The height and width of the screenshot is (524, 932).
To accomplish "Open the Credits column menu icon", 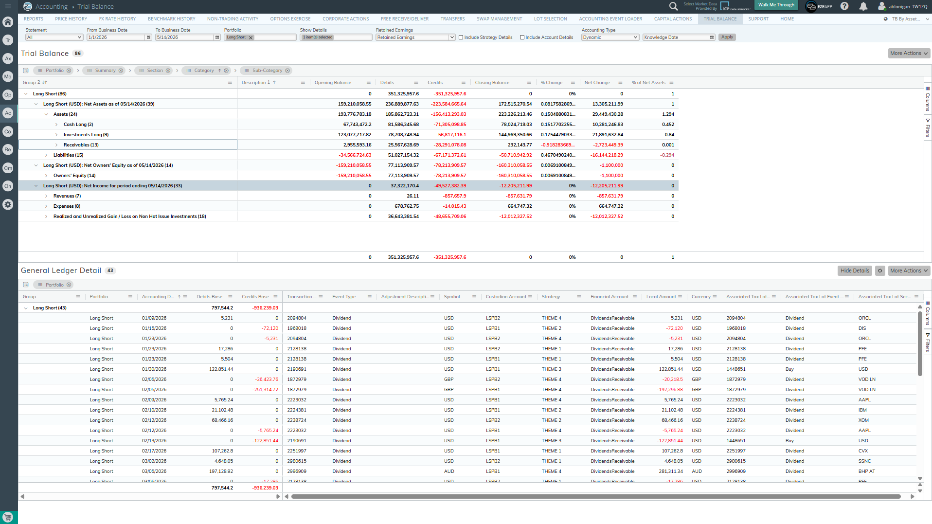I will [463, 83].
